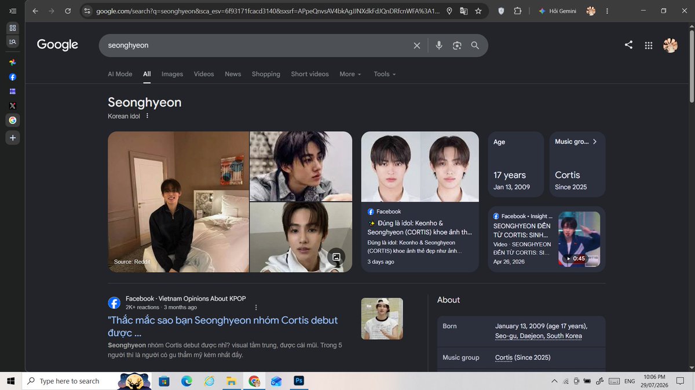Screen dimensions: 695x390
Task: Launch Photoshop from taskbar
Action: (x=299, y=381)
